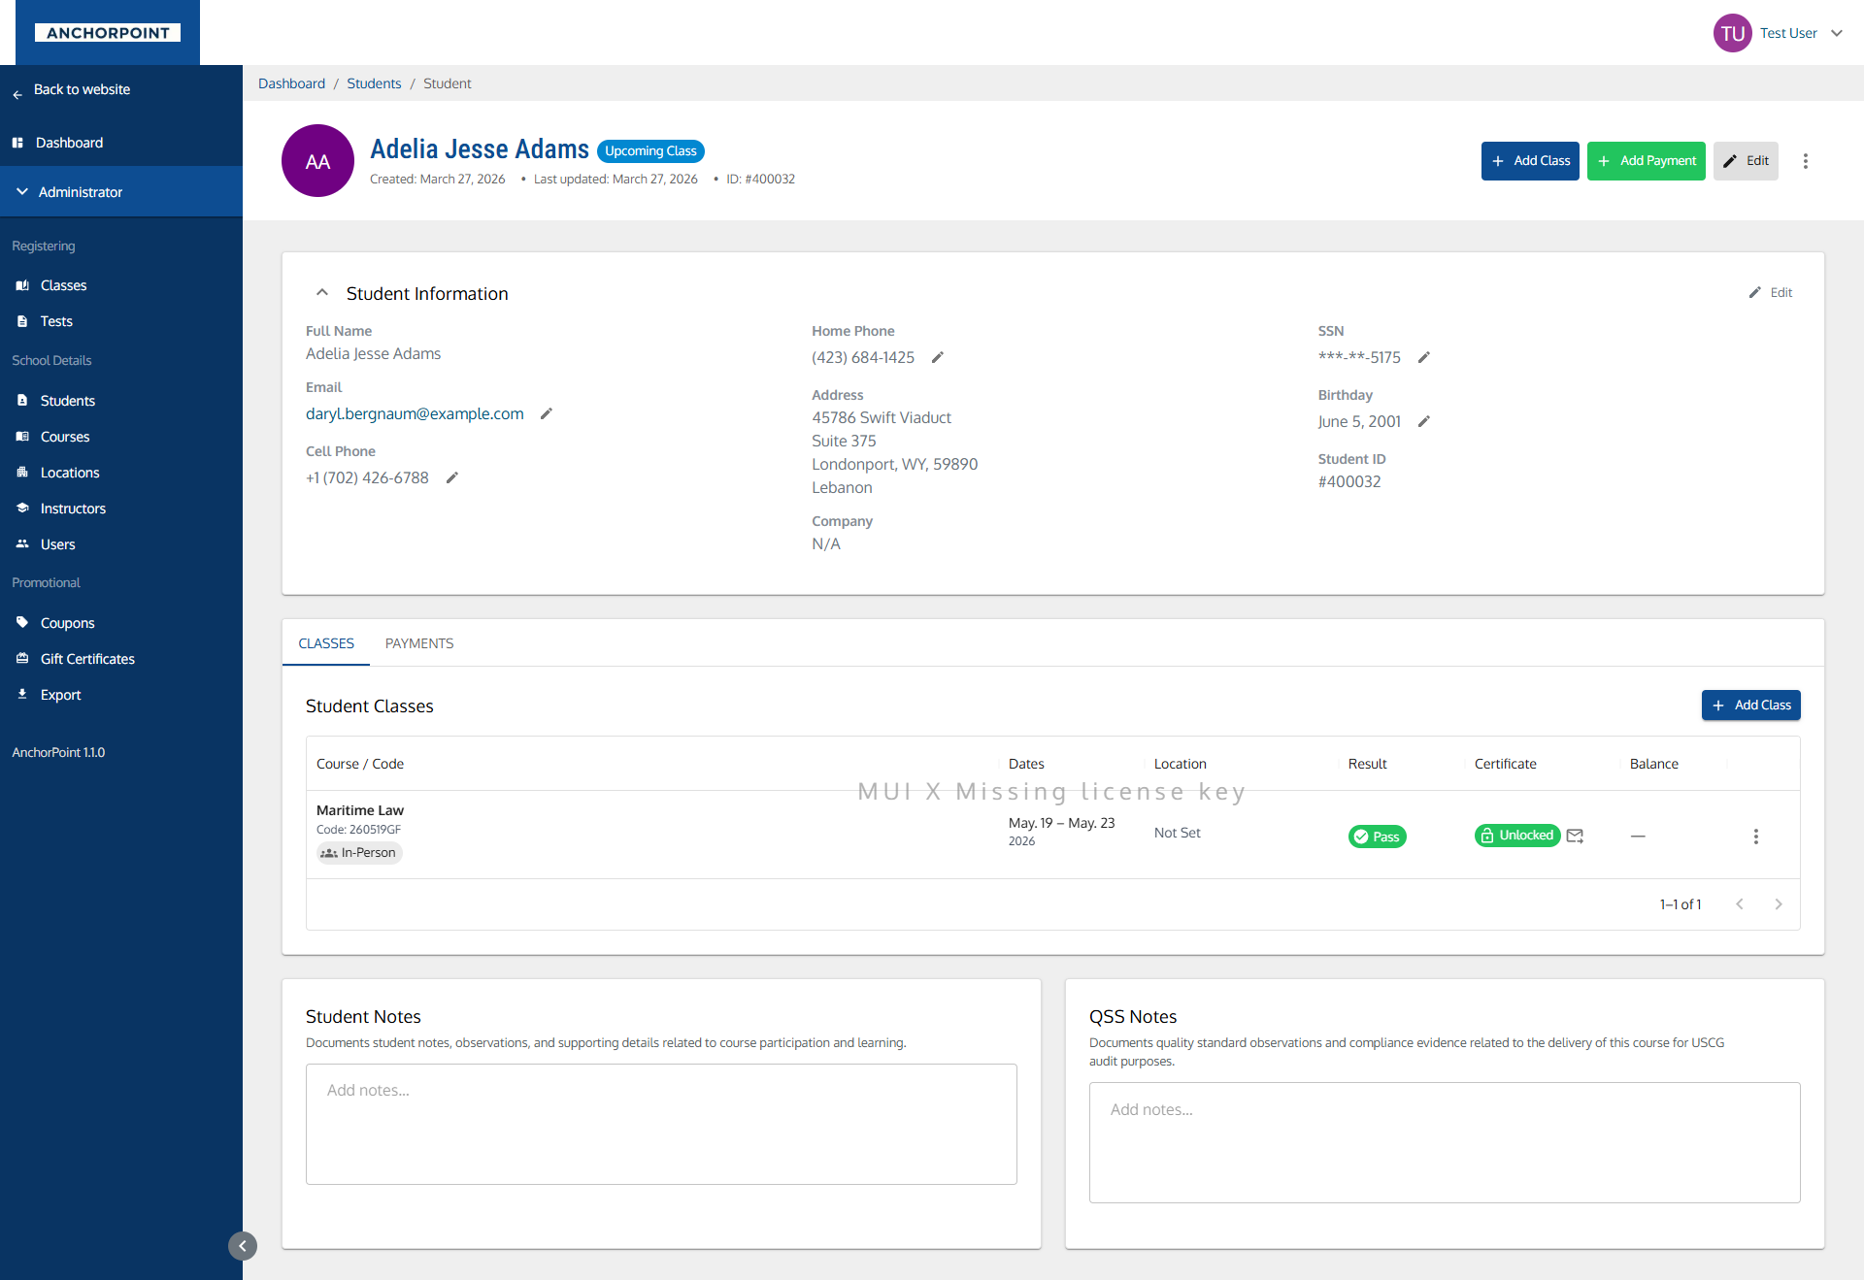Click the birthday edit pencil icon

pyautogui.click(x=1423, y=421)
